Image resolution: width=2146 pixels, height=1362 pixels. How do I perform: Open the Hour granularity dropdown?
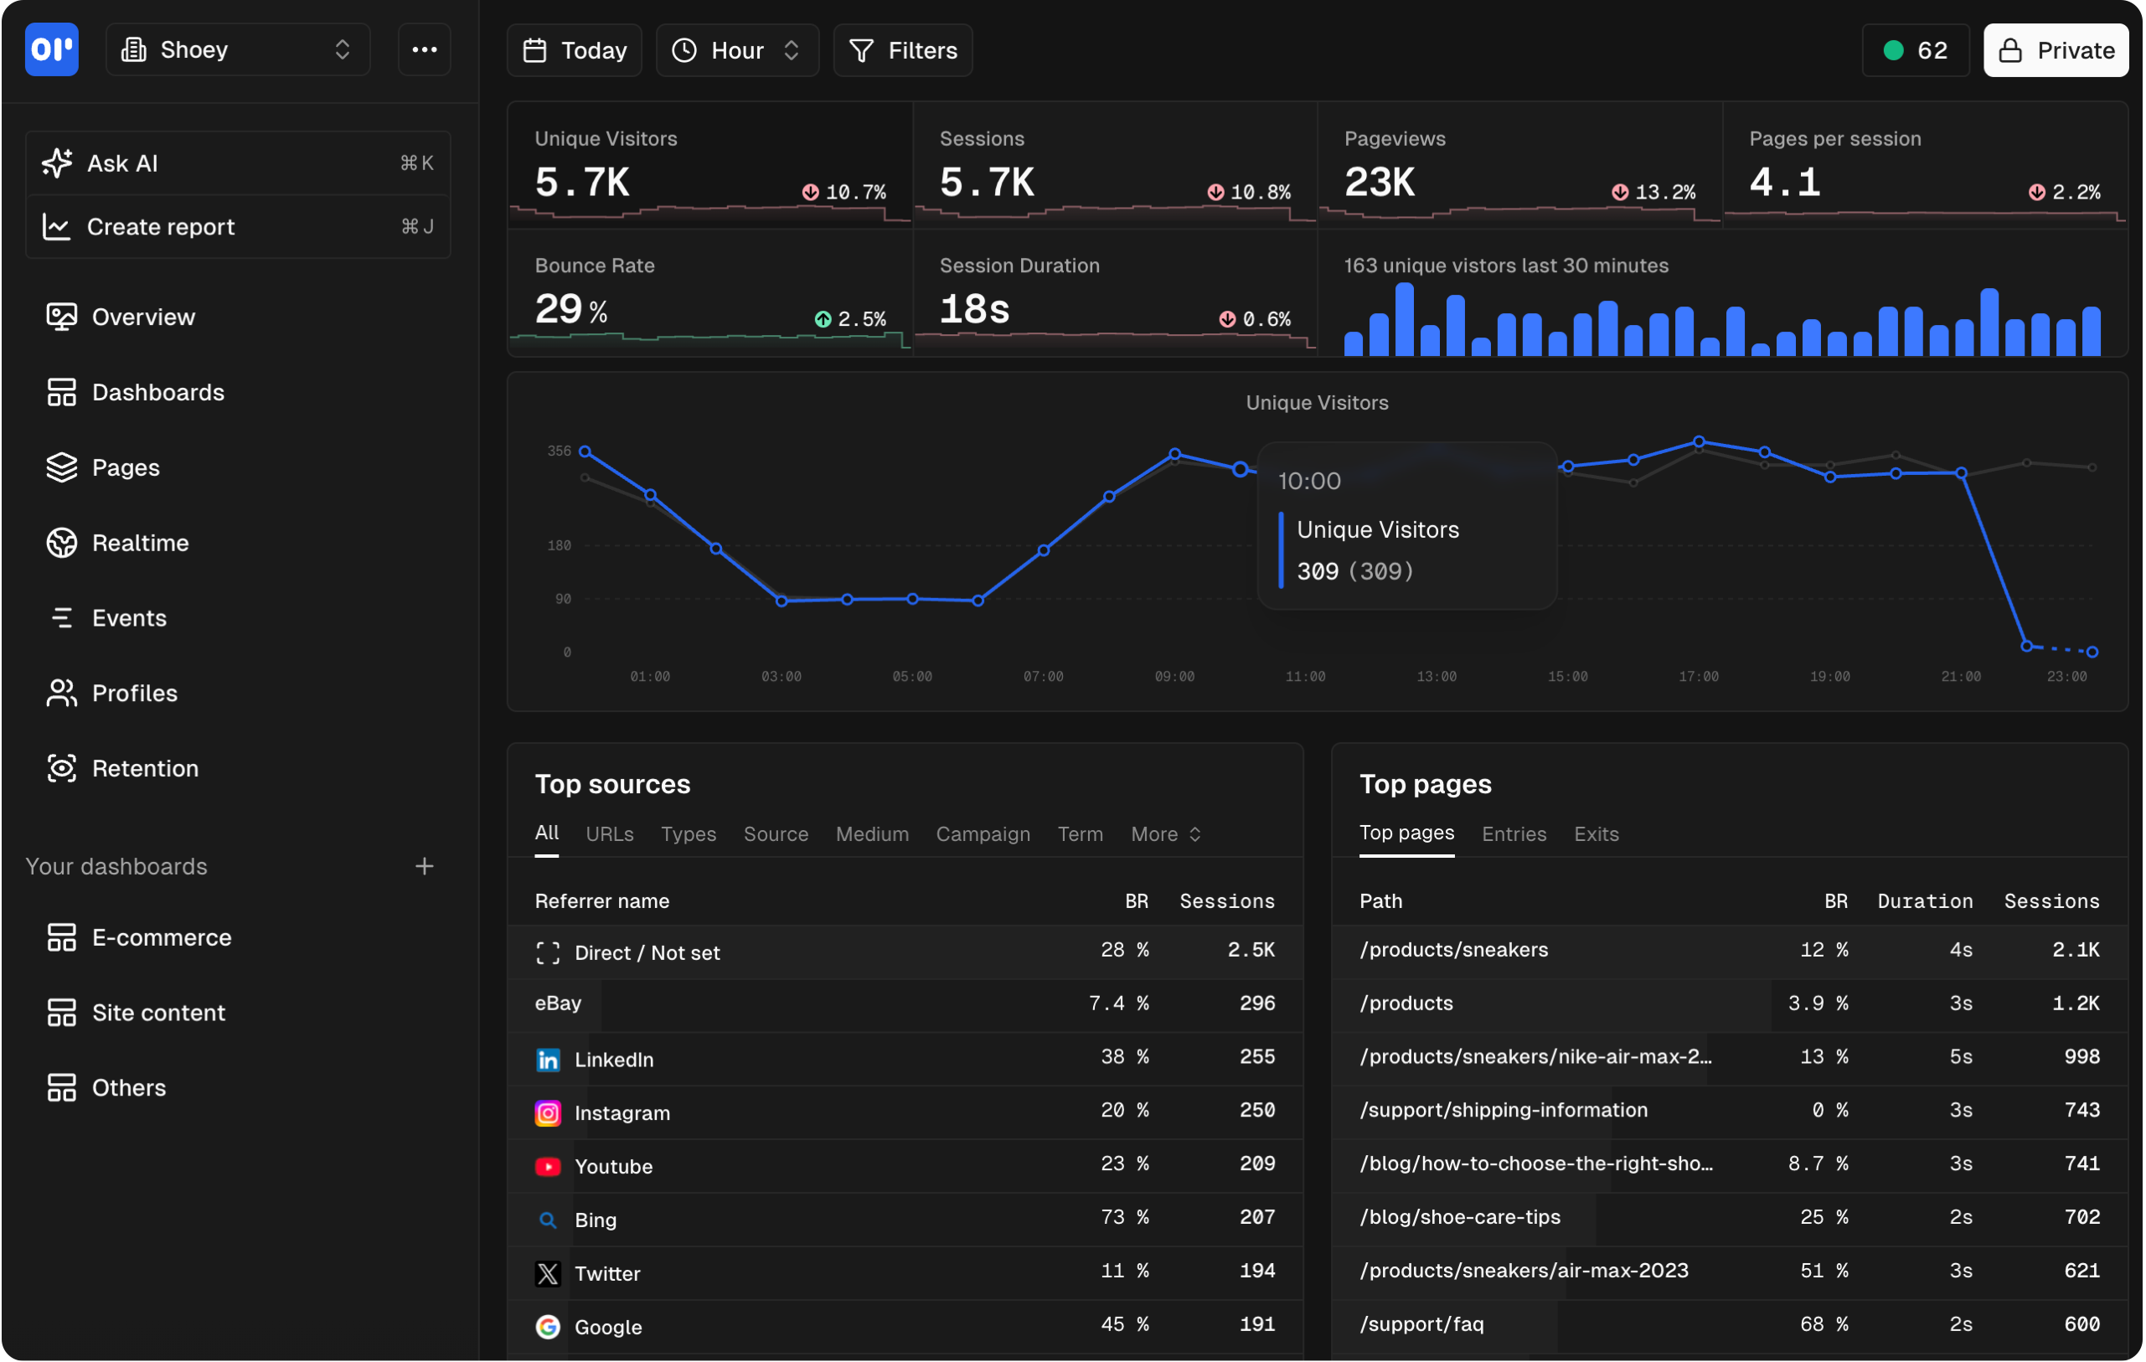point(736,50)
